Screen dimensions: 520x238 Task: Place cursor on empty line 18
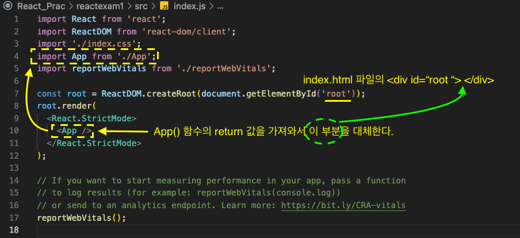tap(278, 231)
